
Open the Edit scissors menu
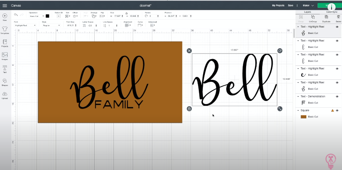pos(68,16)
